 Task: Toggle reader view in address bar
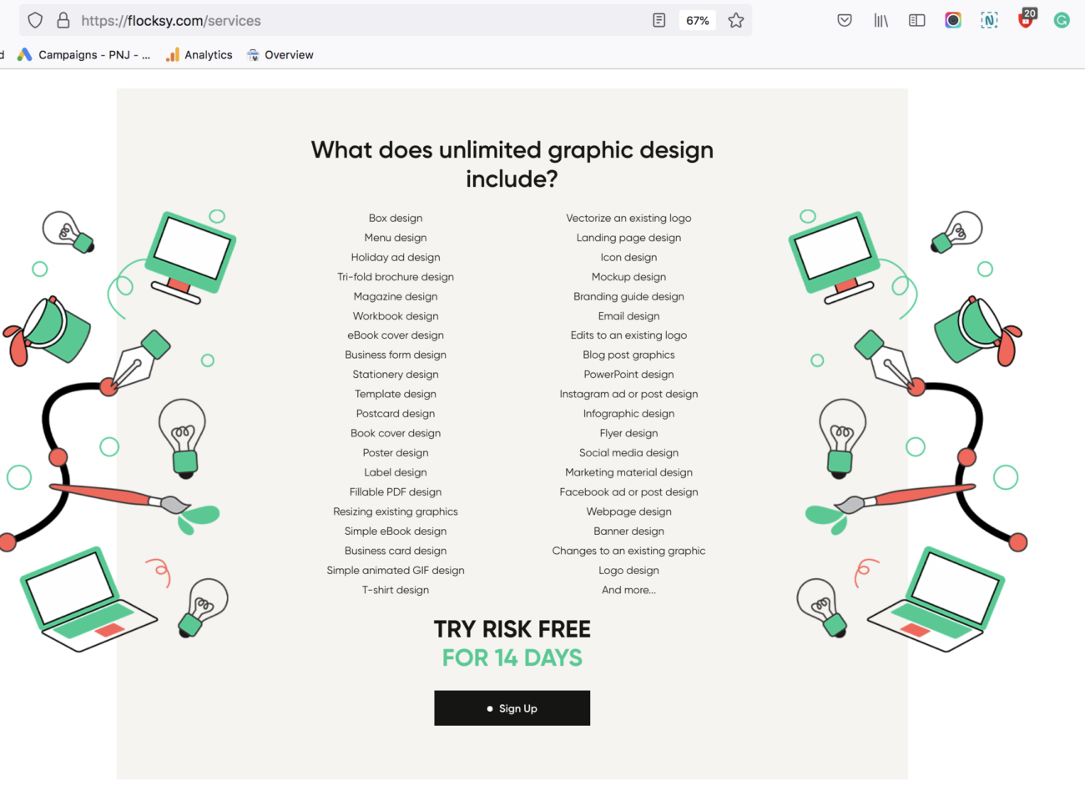click(659, 20)
